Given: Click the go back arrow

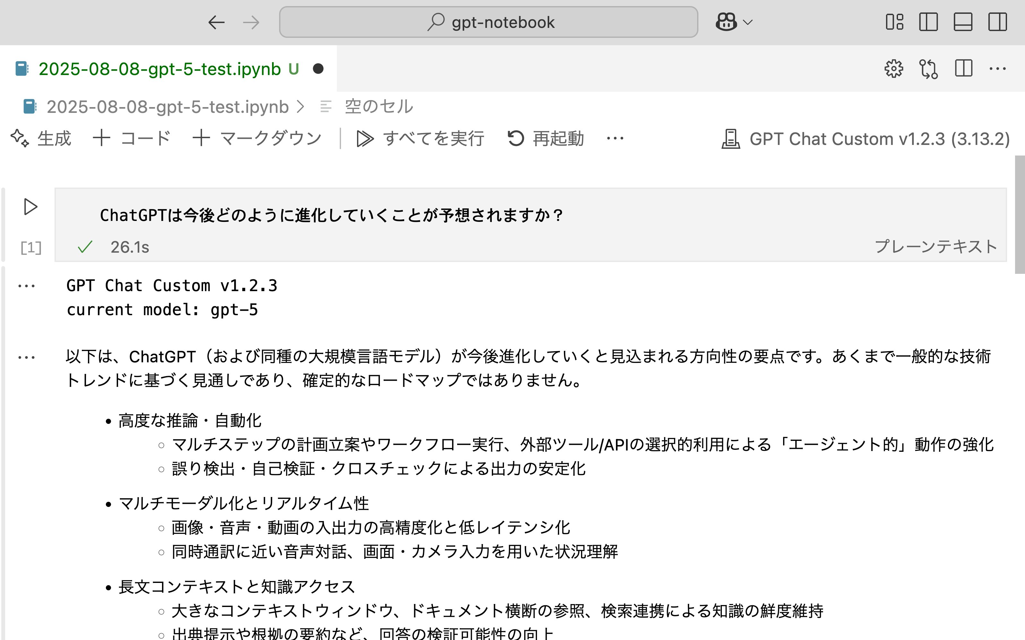Looking at the screenshot, I should point(216,22).
